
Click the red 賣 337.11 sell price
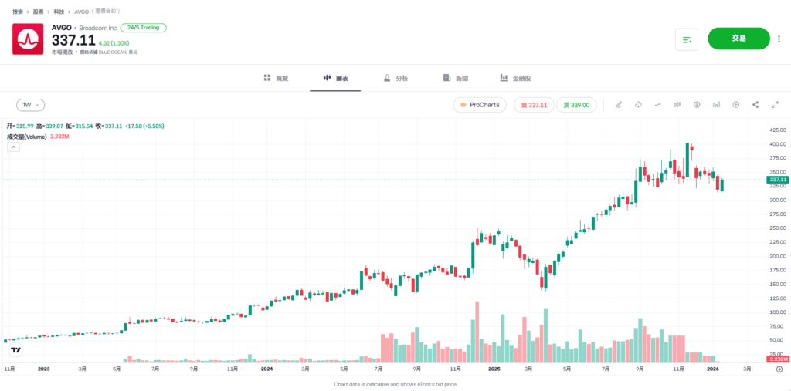[x=534, y=105]
